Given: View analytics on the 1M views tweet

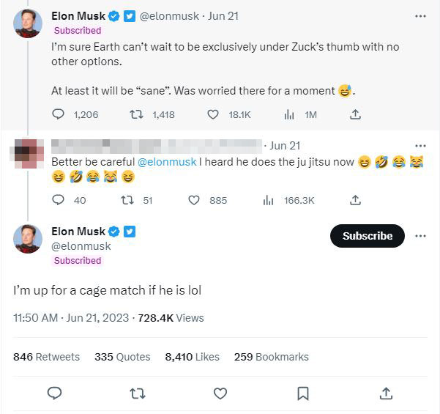Looking at the screenshot, I should (288, 114).
